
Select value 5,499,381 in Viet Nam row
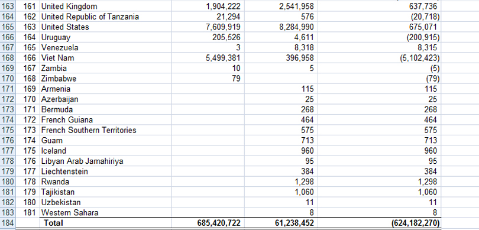coord(208,58)
